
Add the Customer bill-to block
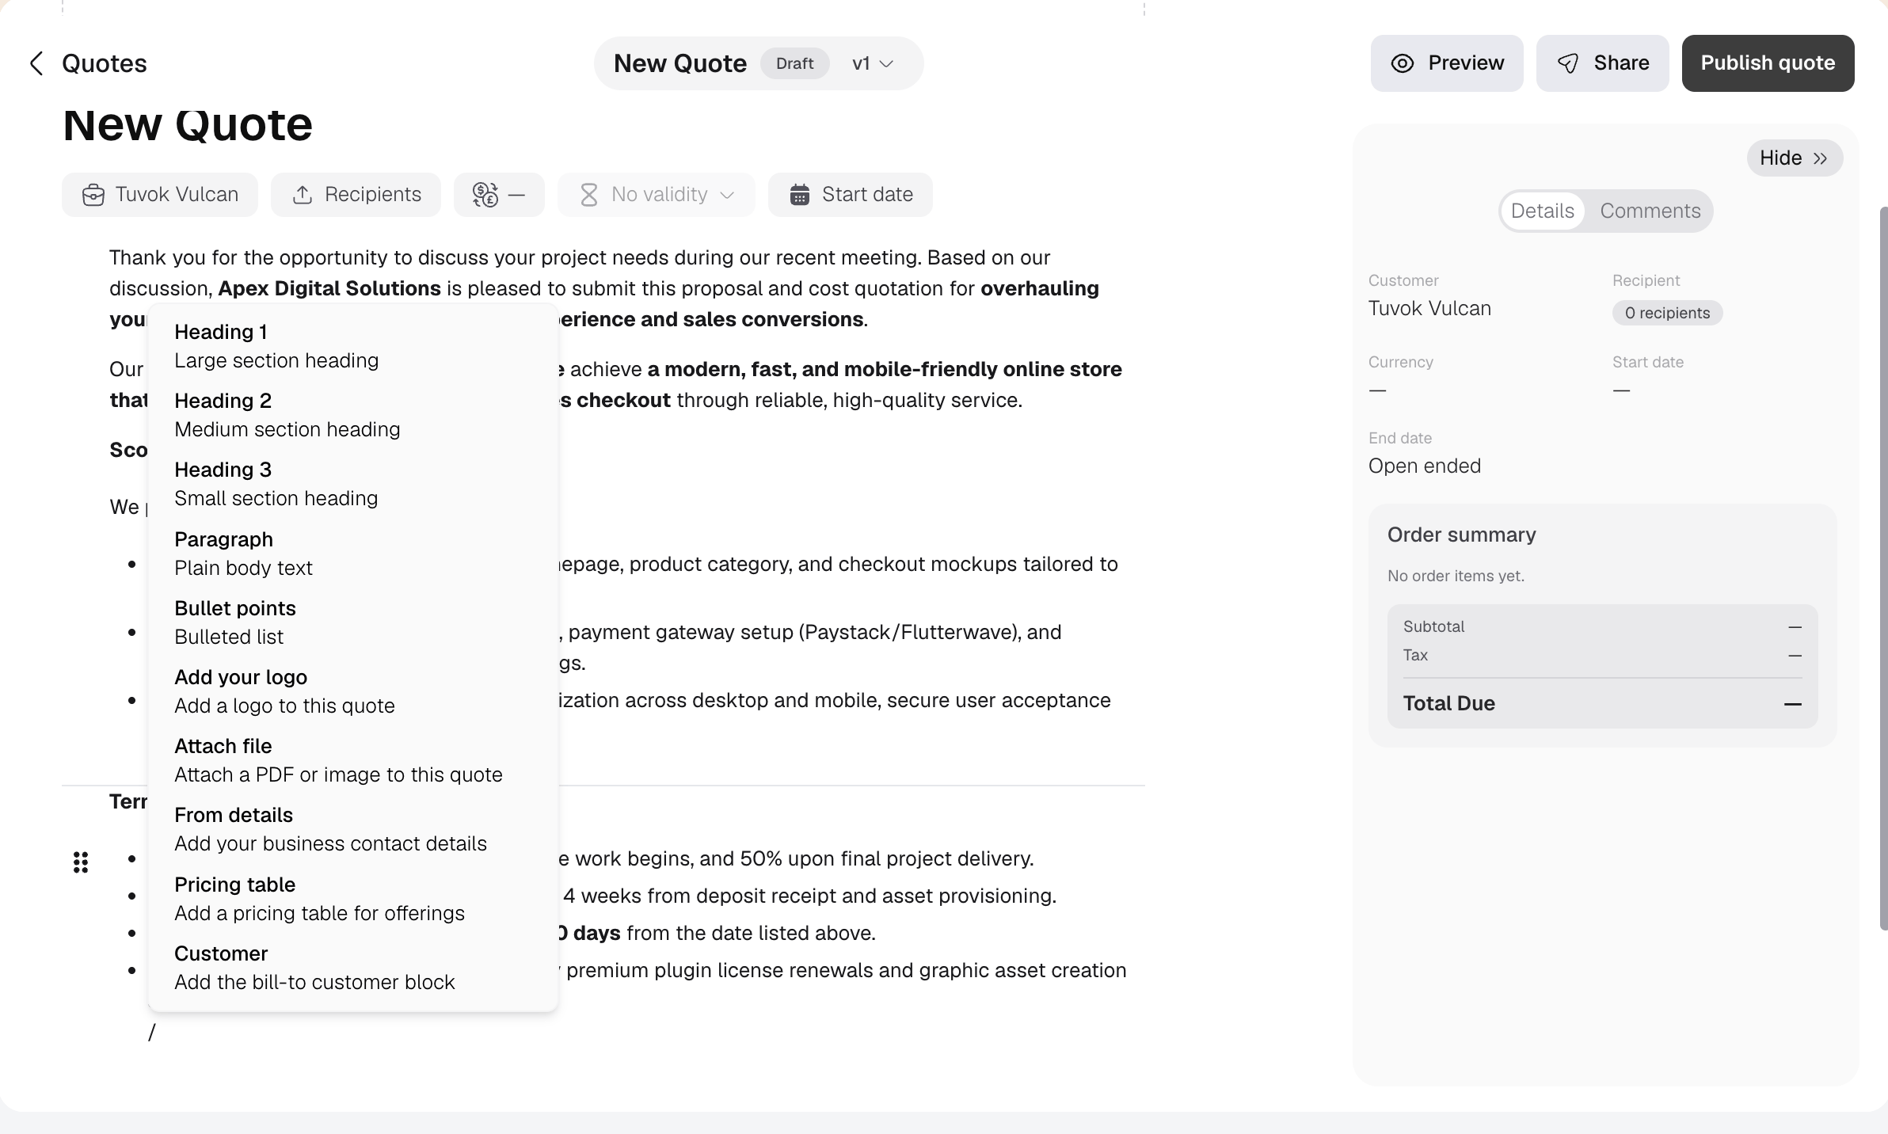353,968
